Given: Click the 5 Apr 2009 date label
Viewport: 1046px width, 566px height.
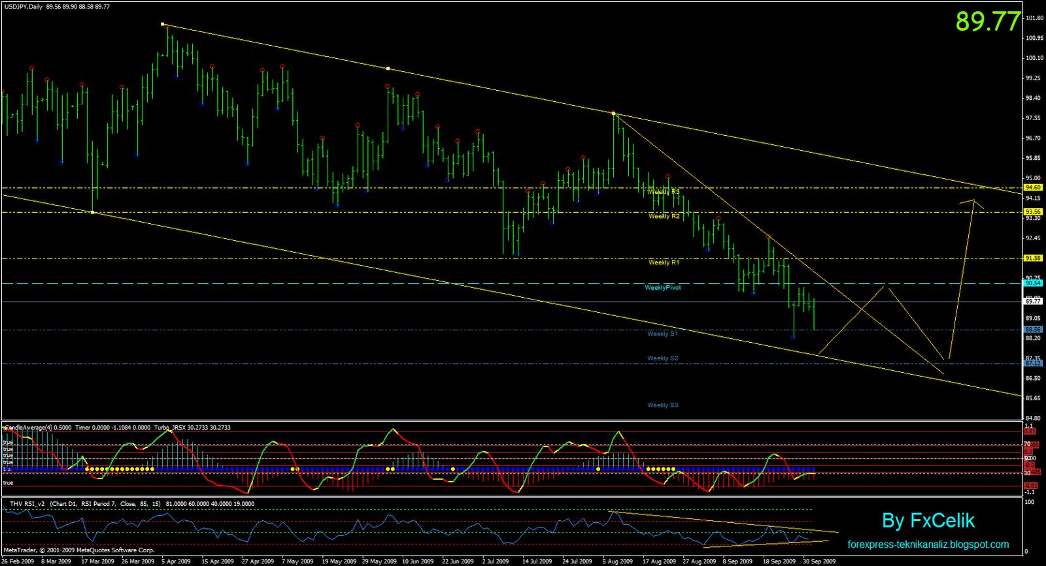Looking at the screenshot, I should pos(176,561).
